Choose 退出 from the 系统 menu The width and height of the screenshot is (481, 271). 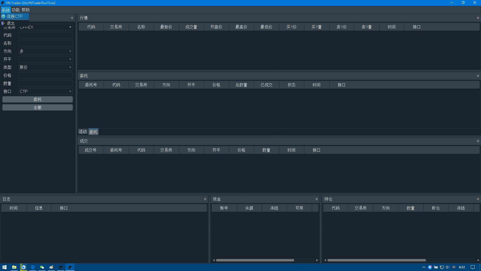coord(11,23)
